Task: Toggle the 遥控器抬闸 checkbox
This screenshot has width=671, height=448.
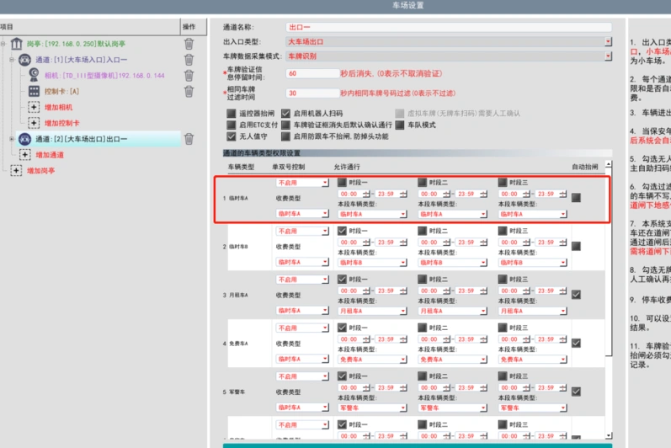Action: coord(231,114)
